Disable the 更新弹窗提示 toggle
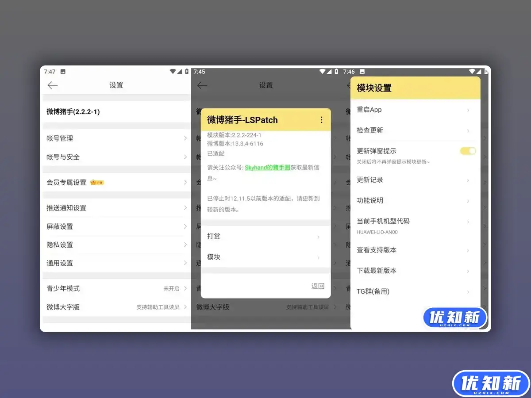531x398 pixels. 468,151
